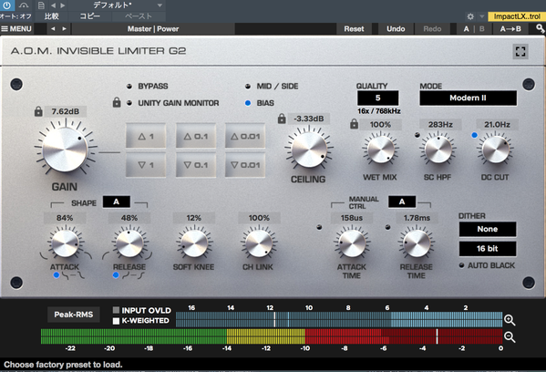This screenshot has width=546, height=372.
Task: Click the SOFT KNEE knob
Action: 194,243
